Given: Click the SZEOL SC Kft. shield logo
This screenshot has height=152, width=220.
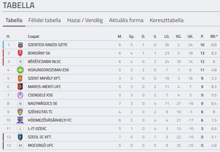Looking at the screenshot, I should (x=20, y=137).
